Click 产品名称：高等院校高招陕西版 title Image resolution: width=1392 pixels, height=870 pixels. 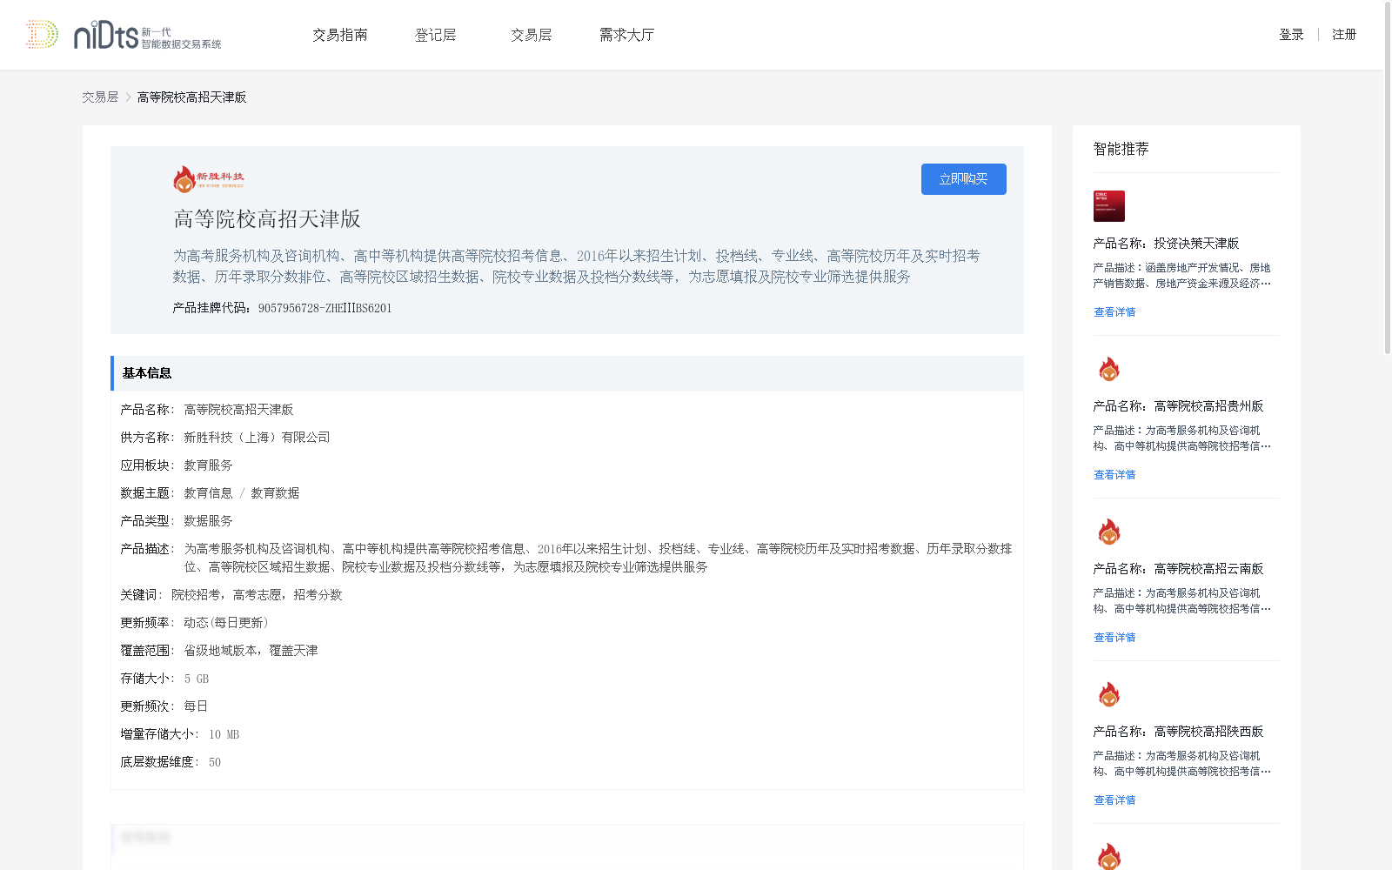tap(1178, 732)
